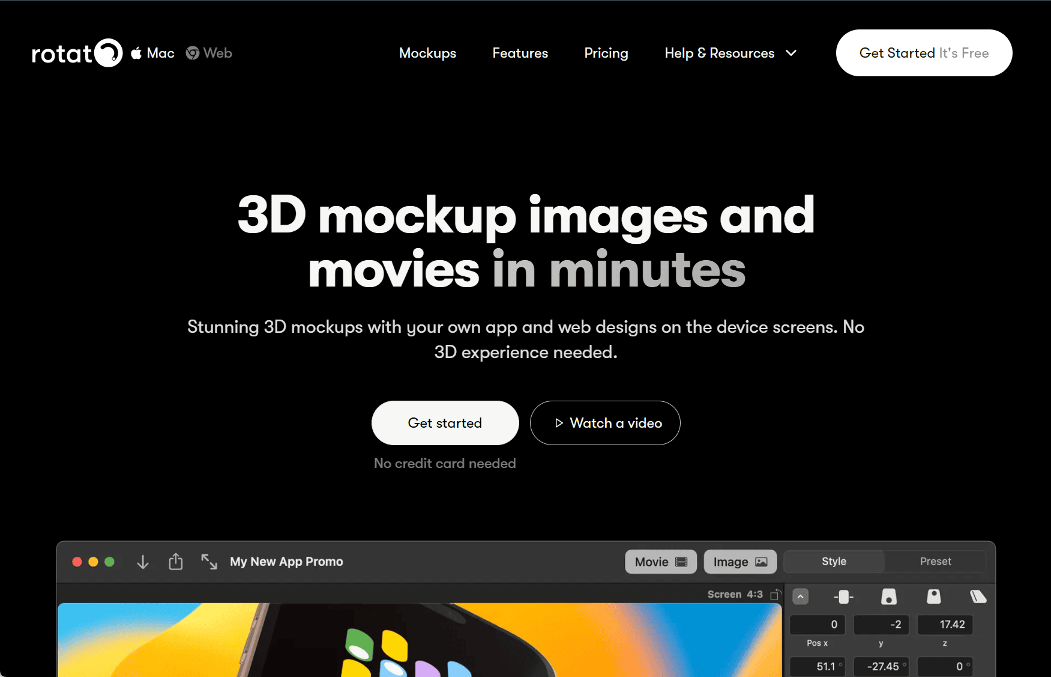This screenshot has height=677, width=1051.
Task: Go to the Pricing page
Action: tap(606, 53)
